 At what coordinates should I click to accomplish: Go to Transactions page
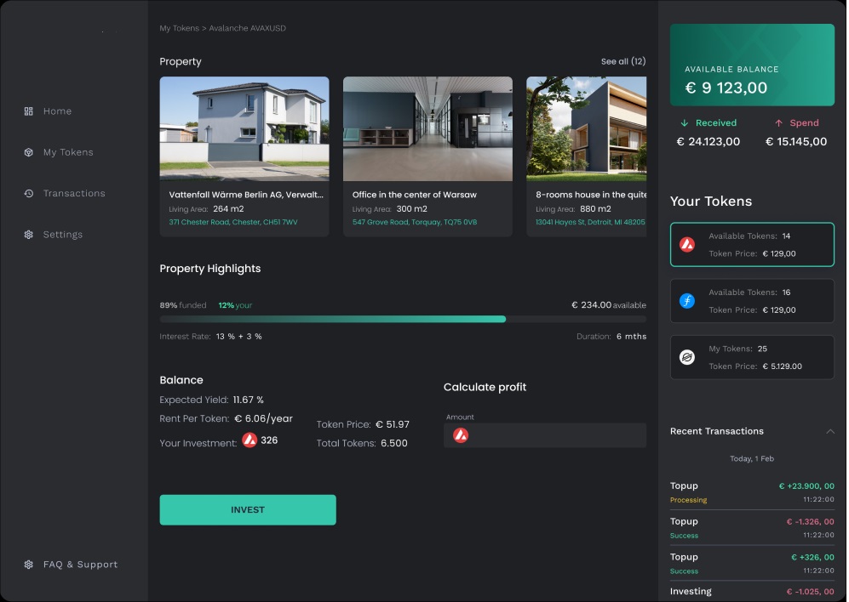74,193
